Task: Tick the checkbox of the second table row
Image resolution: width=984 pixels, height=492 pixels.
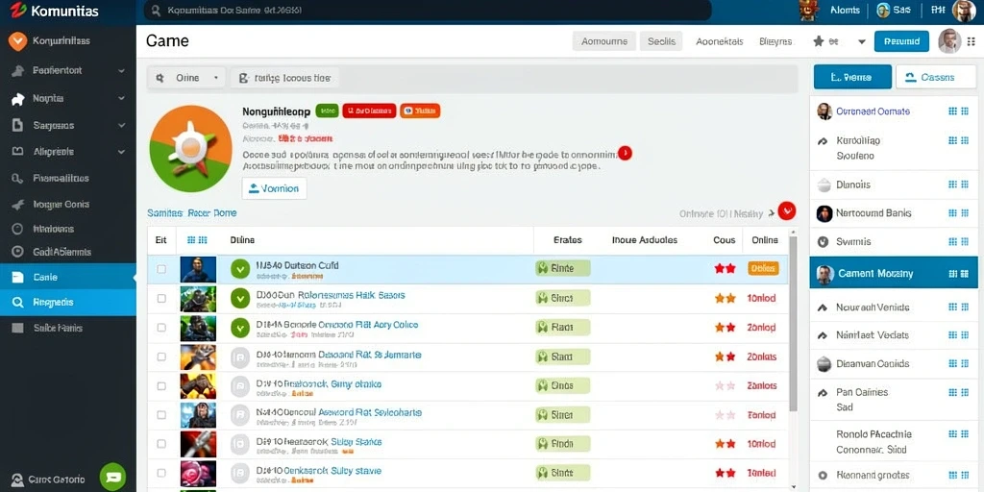Action: click(x=161, y=298)
